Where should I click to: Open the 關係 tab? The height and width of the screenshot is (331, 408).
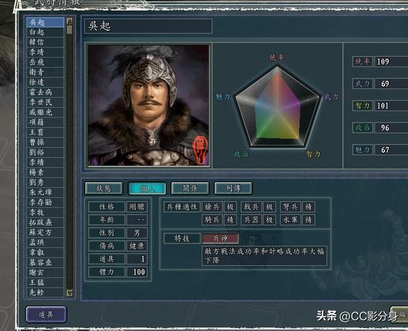pos(190,188)
